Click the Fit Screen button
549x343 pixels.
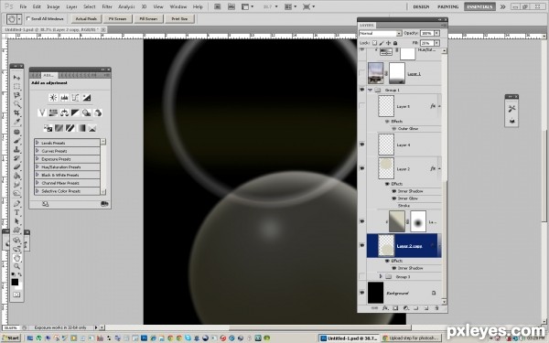tap(118, 18)
